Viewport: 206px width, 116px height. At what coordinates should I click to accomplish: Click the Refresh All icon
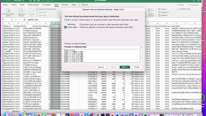click(31, 11)
